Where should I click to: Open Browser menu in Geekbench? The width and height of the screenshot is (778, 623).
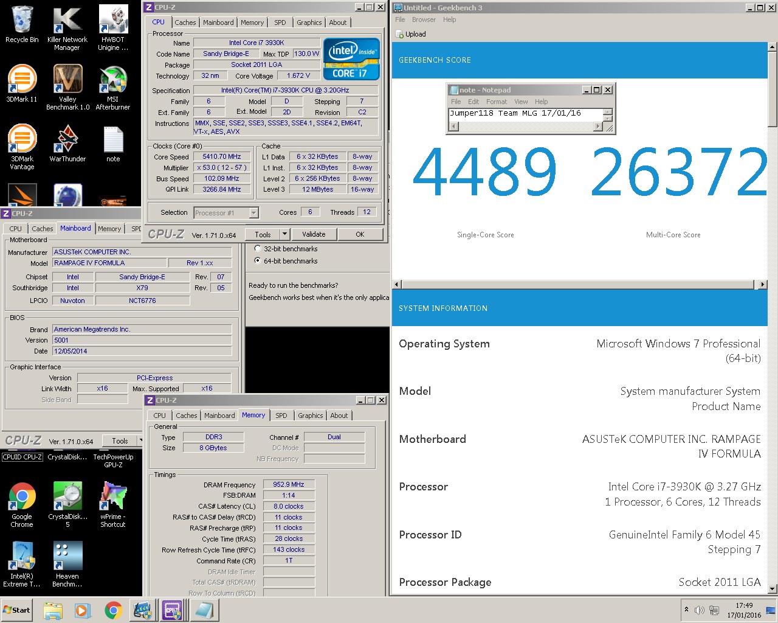point(424,19)
